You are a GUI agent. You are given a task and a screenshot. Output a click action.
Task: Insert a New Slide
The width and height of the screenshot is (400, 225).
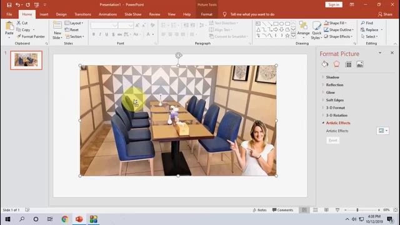tap(57, 30)
